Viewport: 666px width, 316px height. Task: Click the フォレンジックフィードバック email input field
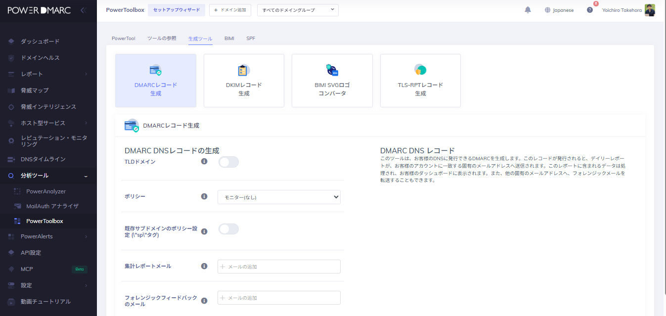[279, 298]
